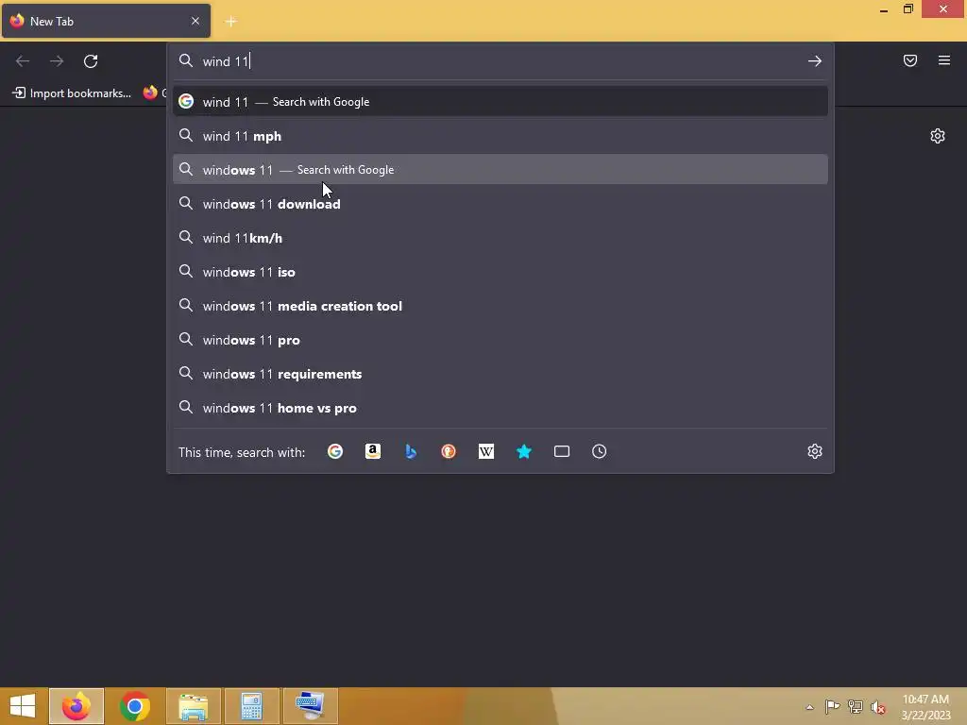This screenshot has height=725, width=967.
Task: Click Firefox icon in taskbar
Action: coord(76,706)
